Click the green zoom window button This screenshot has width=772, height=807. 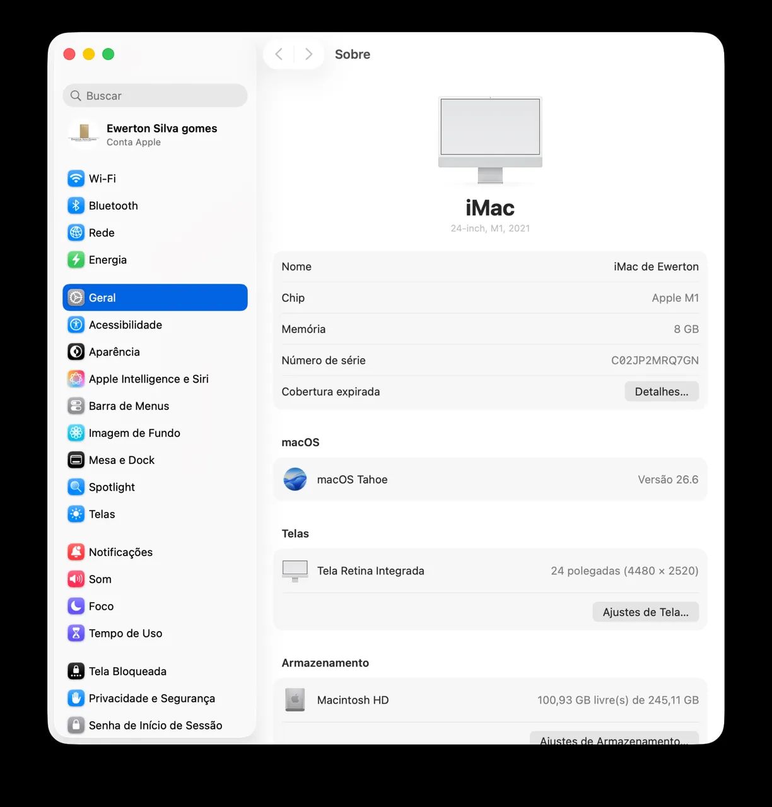coord(108,54)
